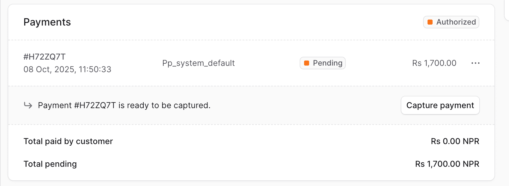Click the status indicator next to Payments heading
Screen dimensions: 509x186
[x=451, y=22]
